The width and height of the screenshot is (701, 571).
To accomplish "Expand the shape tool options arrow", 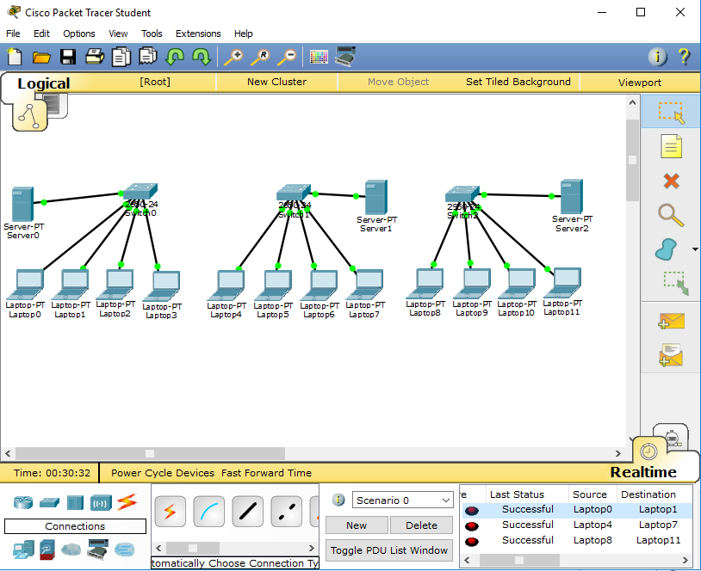I will (694, 249).
